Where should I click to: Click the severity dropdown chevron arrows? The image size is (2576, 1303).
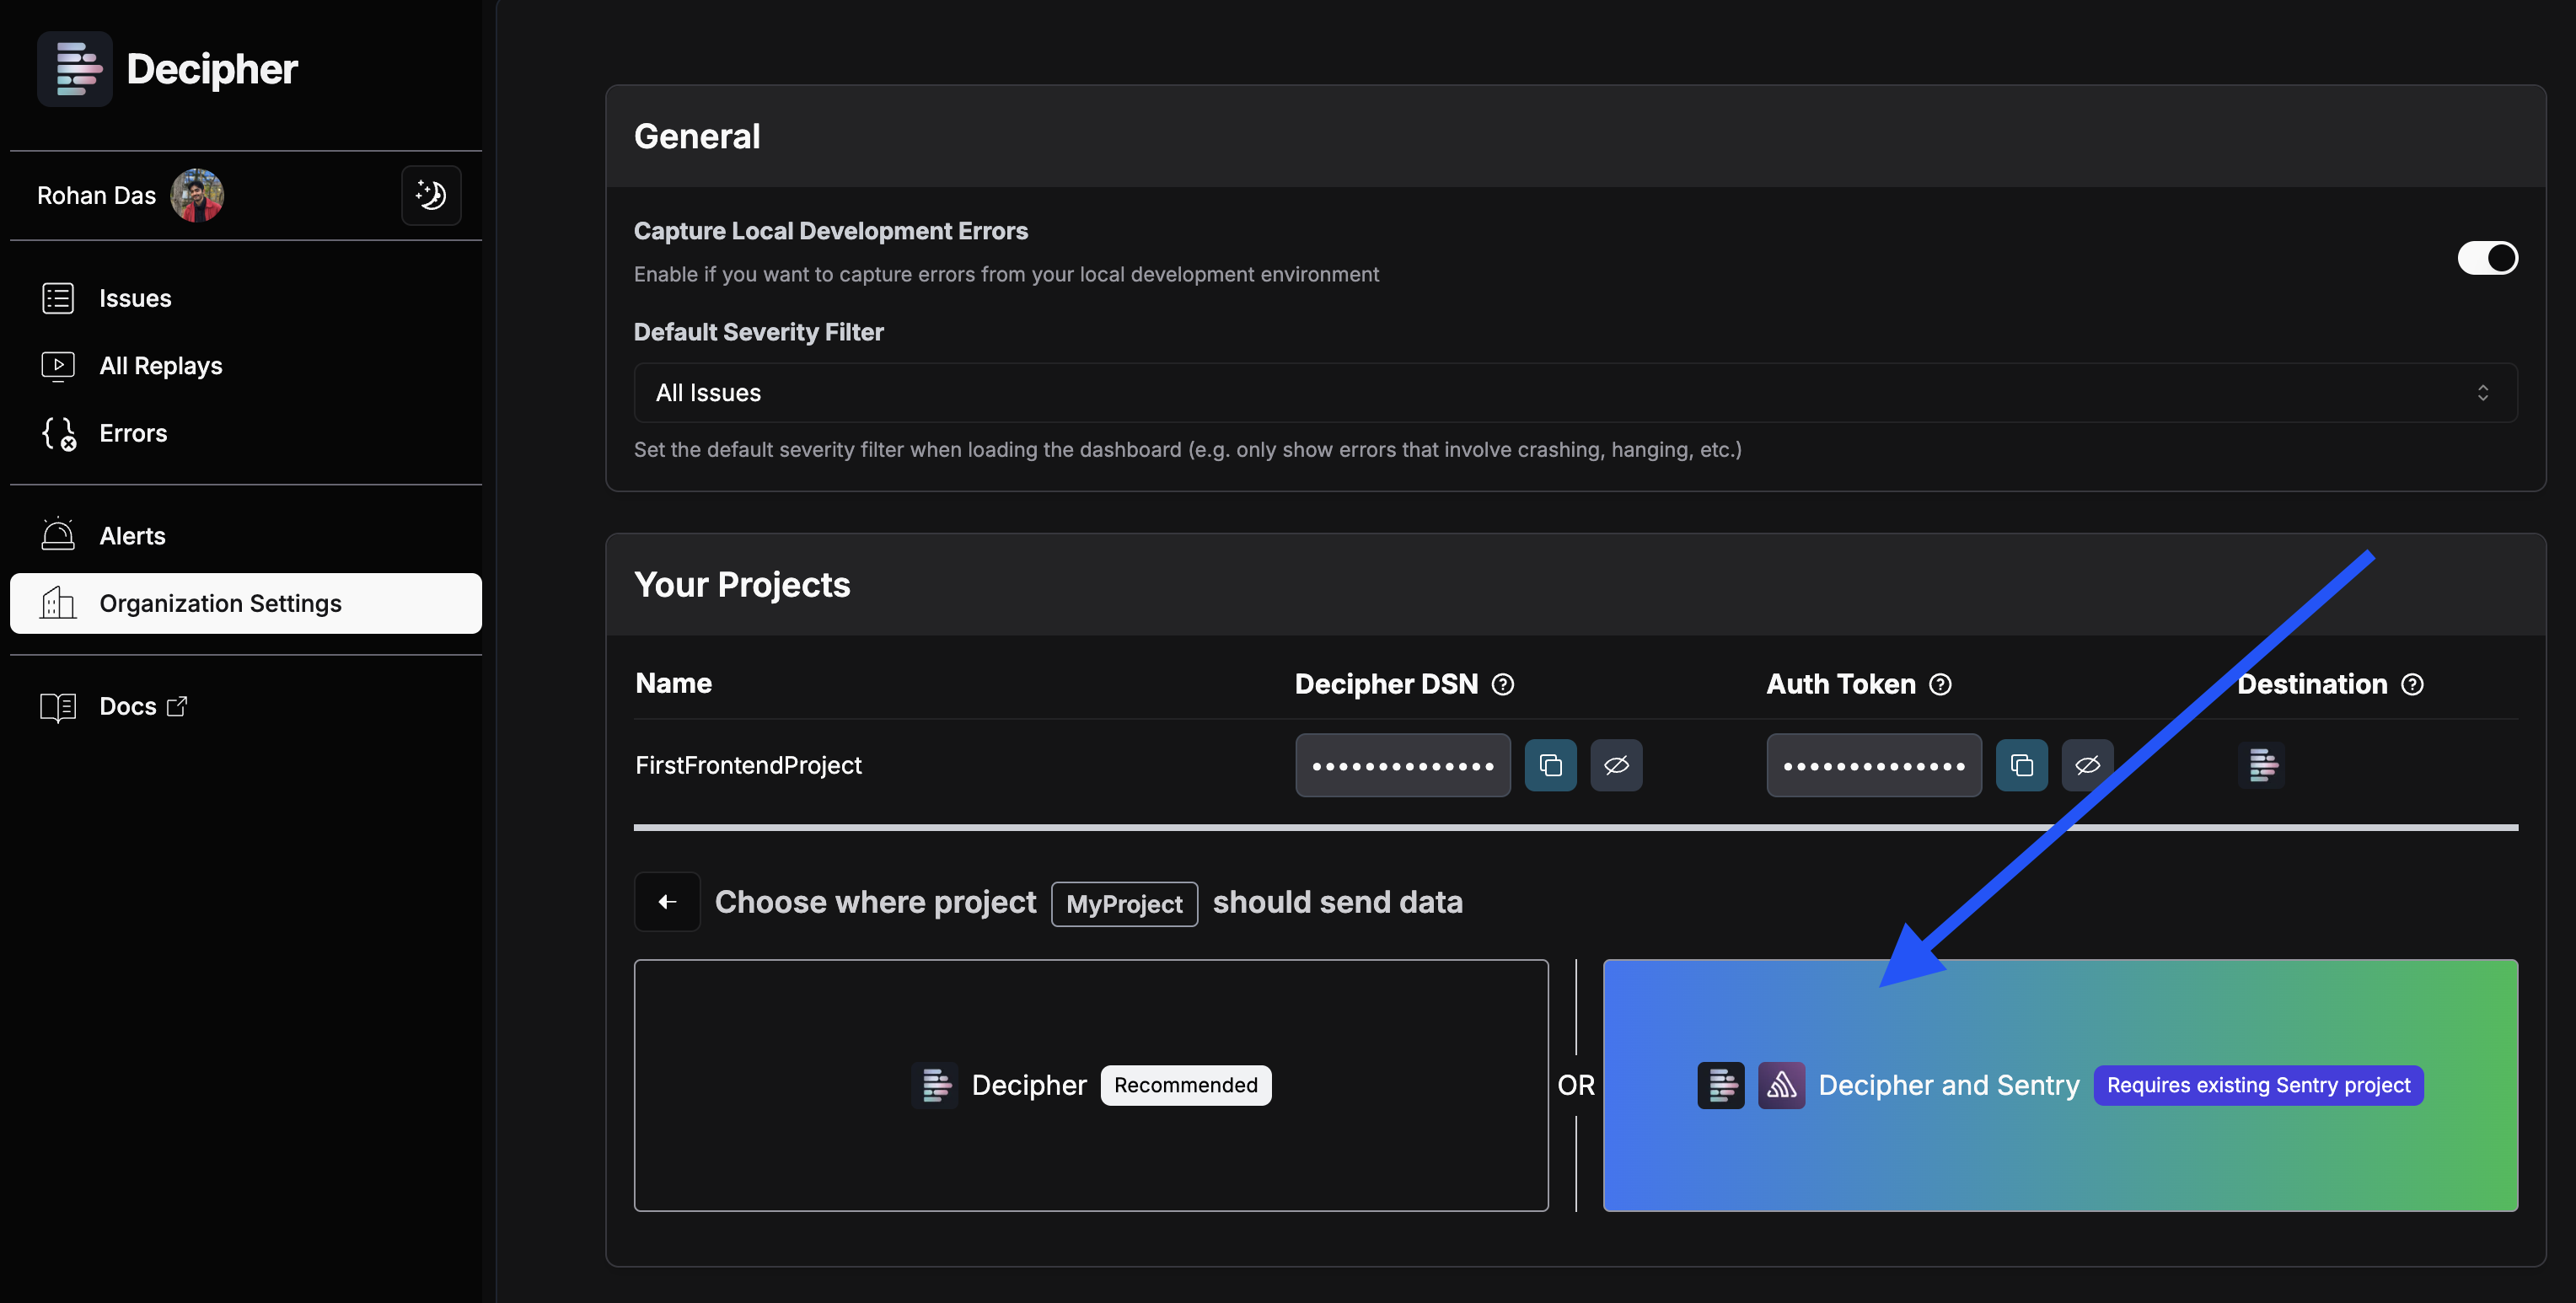click(2483, 393)
